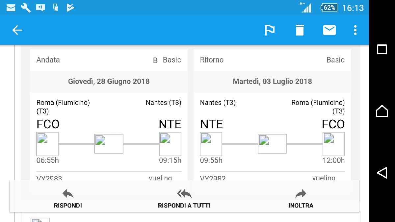Flag this email with the flag icon
395x222 pixels.
tap(270, 30)
